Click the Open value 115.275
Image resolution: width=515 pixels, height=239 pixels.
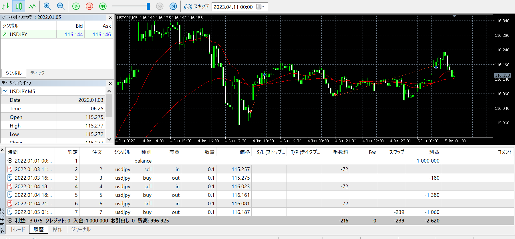click(94, 117)
